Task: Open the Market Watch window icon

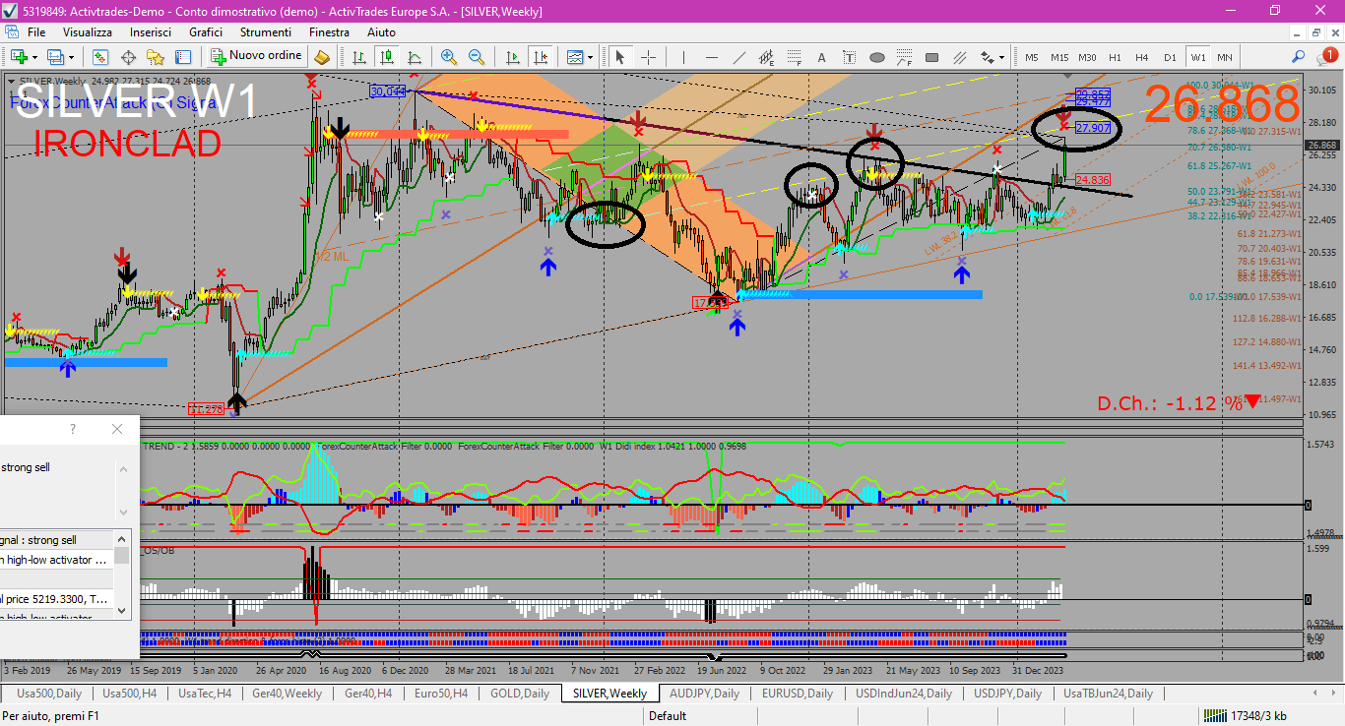Action: [x=100, y=57]
